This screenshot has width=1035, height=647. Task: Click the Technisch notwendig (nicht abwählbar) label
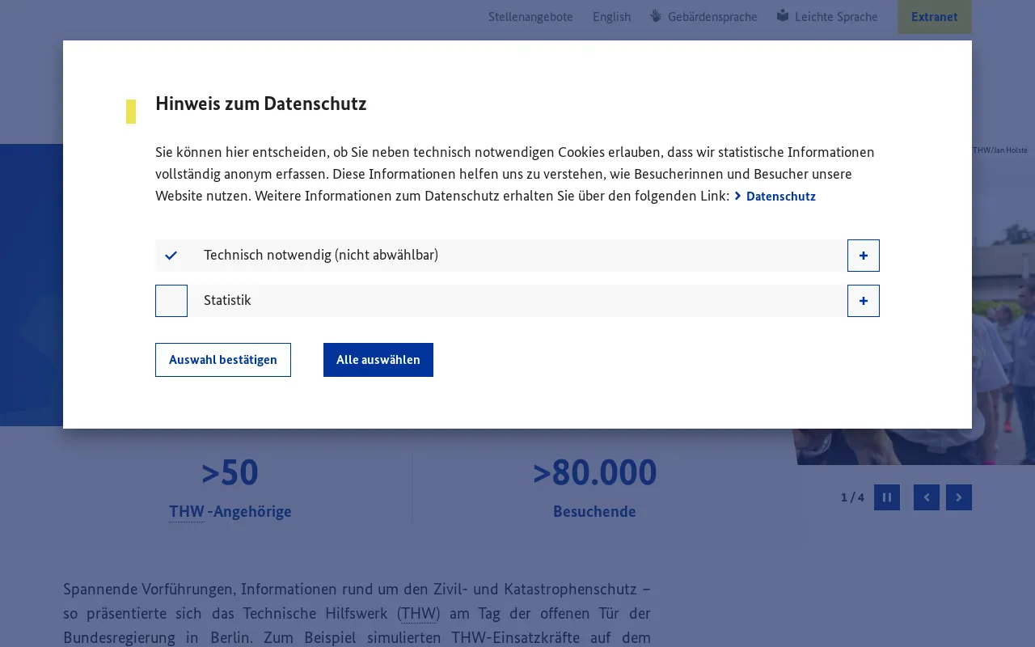point(321,255)
